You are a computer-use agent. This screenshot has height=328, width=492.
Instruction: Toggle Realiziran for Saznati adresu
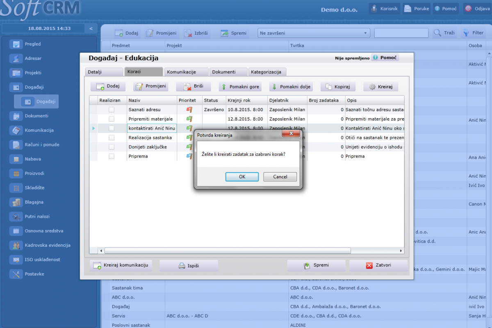click(x=112, y=109)
